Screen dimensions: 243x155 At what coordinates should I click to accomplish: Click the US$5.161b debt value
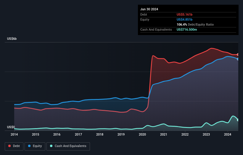click(x=184, y=14)
